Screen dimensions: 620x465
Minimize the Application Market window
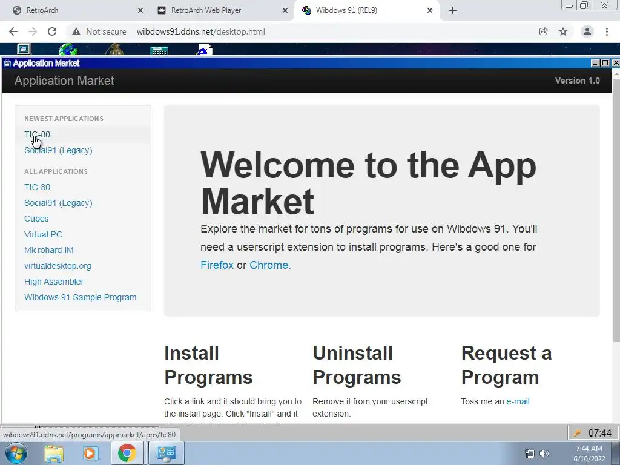point(595,63)
